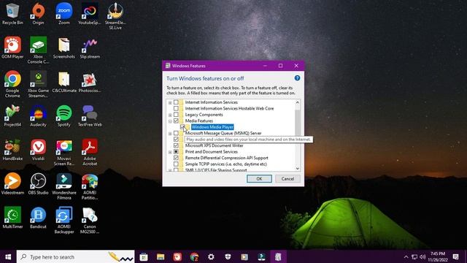The height and width of the screenshot is (263, 467).
Task: Check the Simple TCPIP services checkbox
Action: pyautogui.click(x=176, y=164)
